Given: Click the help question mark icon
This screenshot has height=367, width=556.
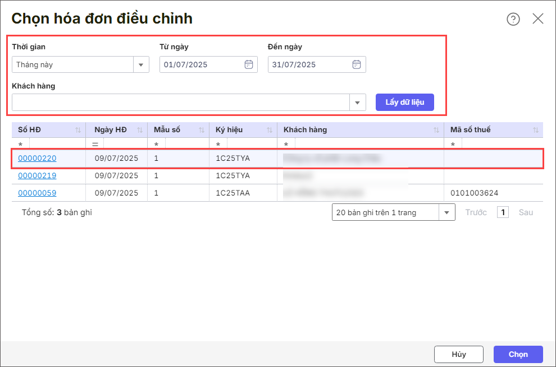Looking at the screenshot, I should pyautogui.click(x=513, y=19).
